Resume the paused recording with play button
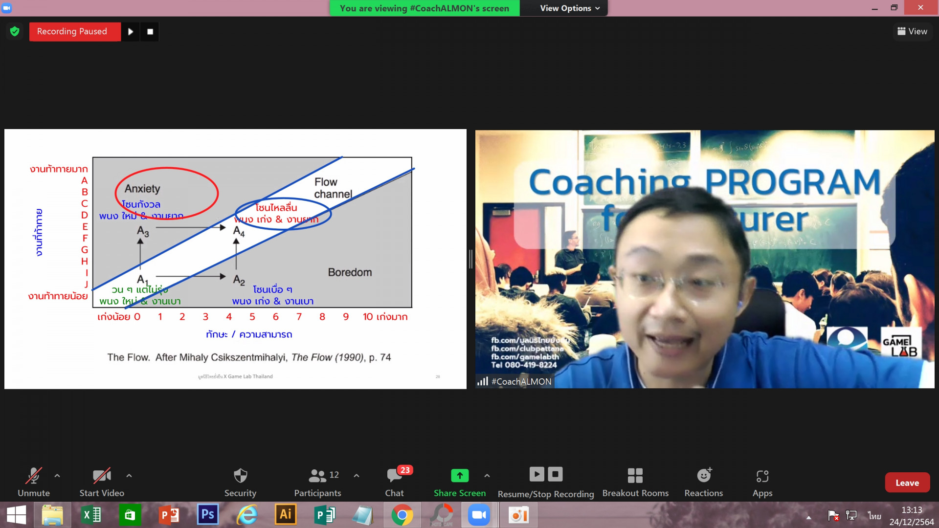 pyautogui.click(x=130, y=32)
